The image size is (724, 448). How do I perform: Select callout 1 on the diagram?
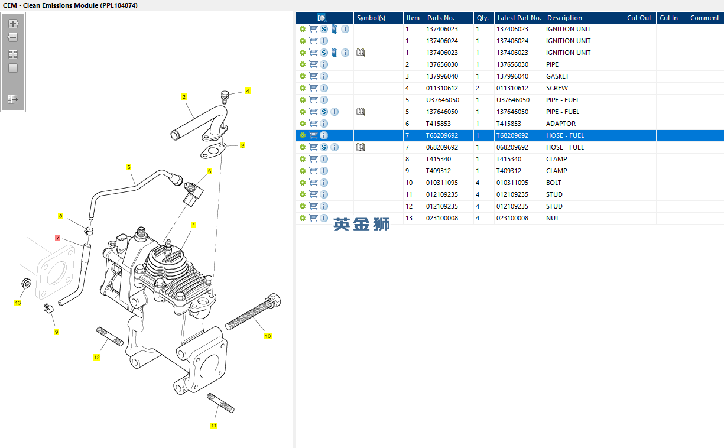click(x=193, y=225)
